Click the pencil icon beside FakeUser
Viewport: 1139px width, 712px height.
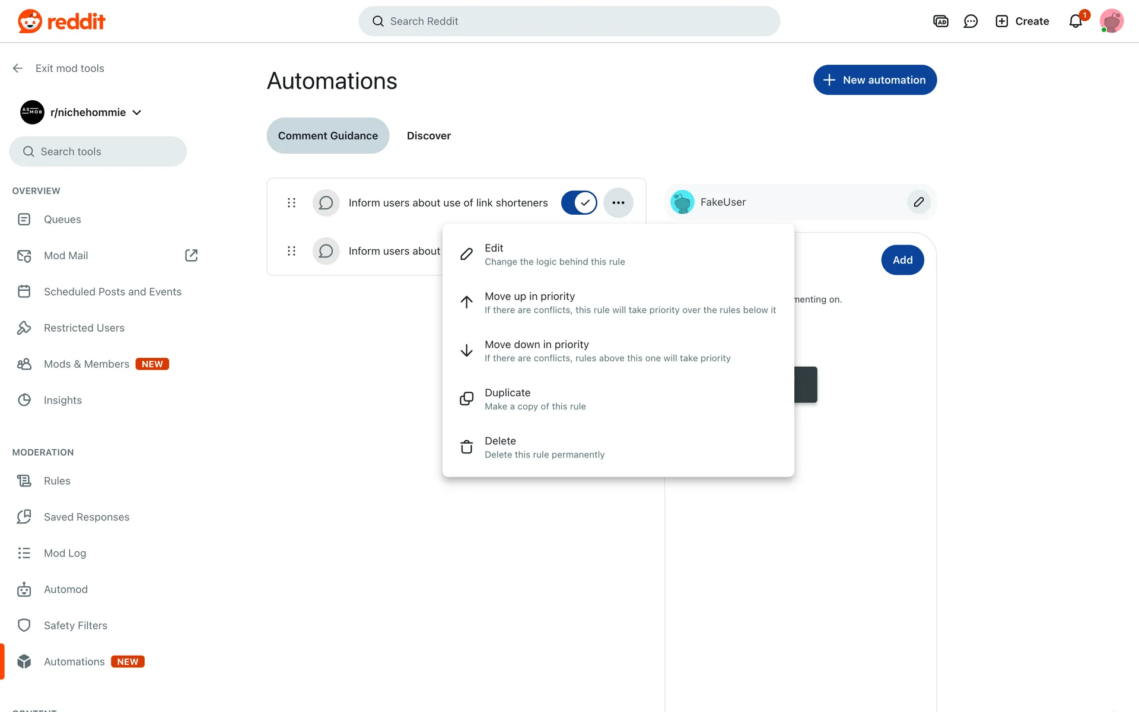918,202
